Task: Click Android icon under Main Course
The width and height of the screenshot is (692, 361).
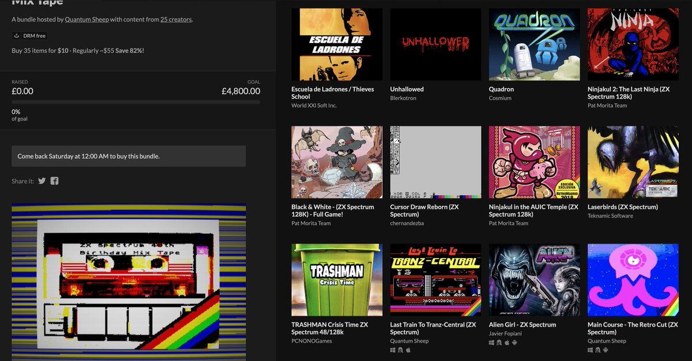Action: click(605, 349)
